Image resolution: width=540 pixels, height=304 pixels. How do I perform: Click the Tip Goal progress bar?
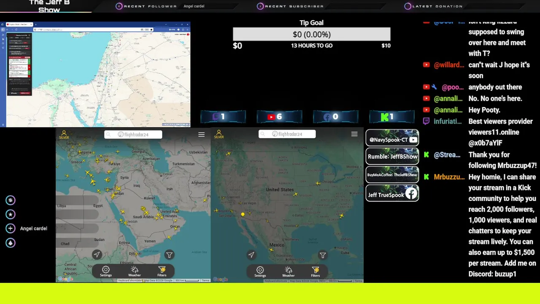pos(312,34)
